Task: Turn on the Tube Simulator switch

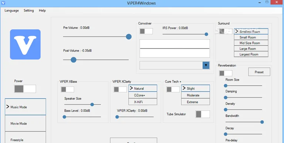Action: click(x=203, y=114)
